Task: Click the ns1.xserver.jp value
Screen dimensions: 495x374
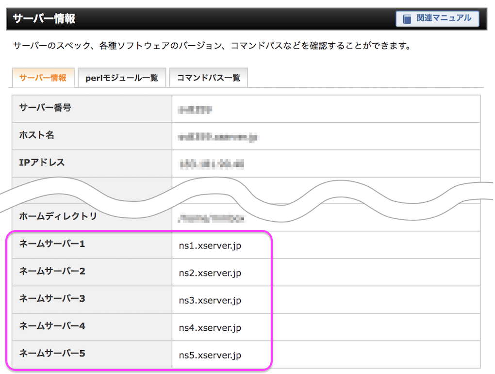Action: [210, 245]
